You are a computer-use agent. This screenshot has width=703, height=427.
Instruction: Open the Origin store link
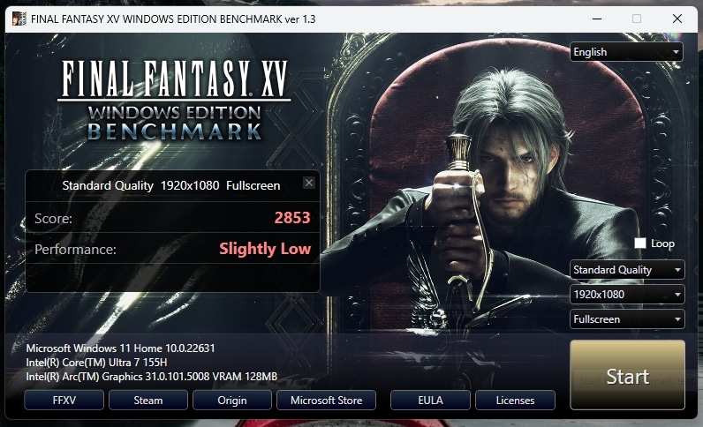pyautogui.click(x=232, y=401)
